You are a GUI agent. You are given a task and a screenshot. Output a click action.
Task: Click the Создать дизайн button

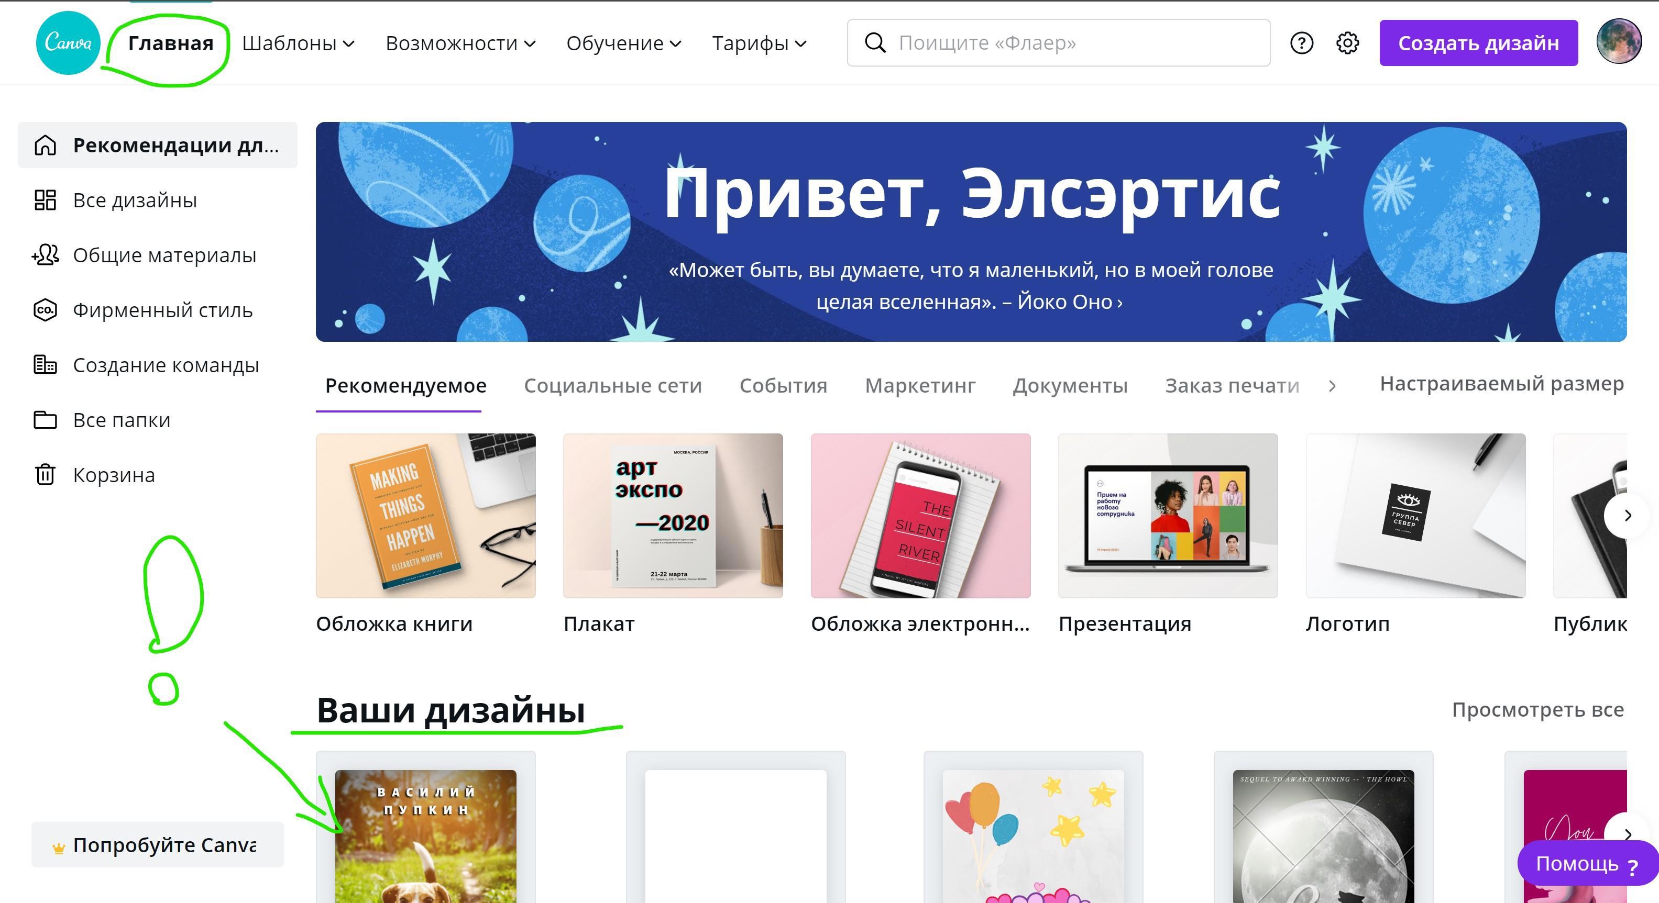[x=1478, y=43]
